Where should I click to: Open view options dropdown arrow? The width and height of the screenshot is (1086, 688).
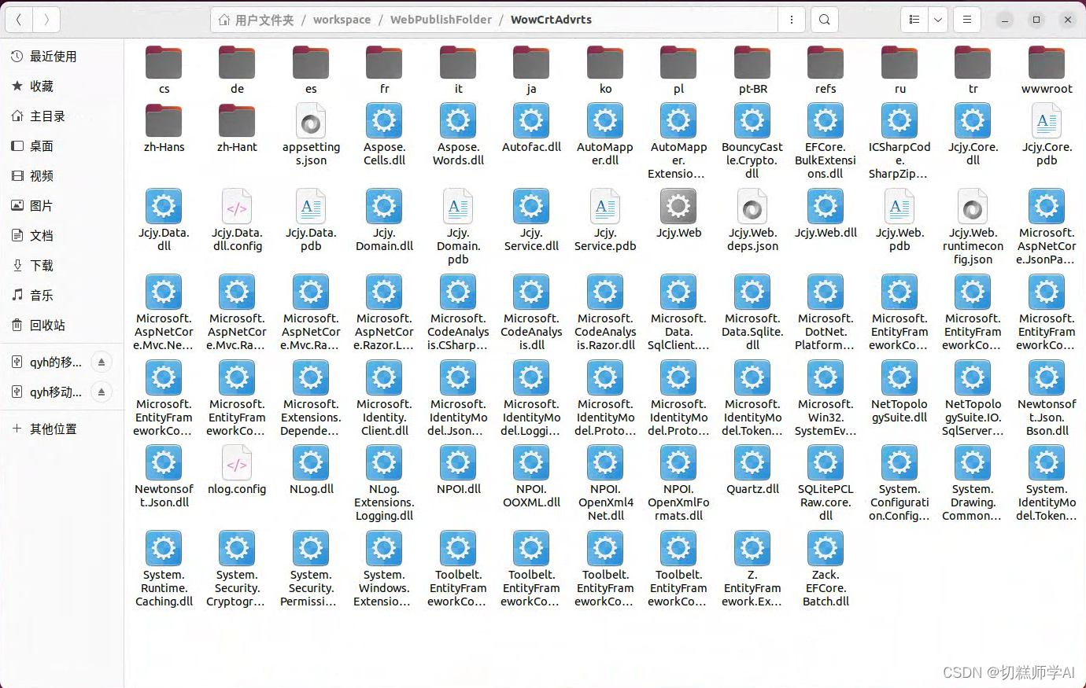click(938, 20)
